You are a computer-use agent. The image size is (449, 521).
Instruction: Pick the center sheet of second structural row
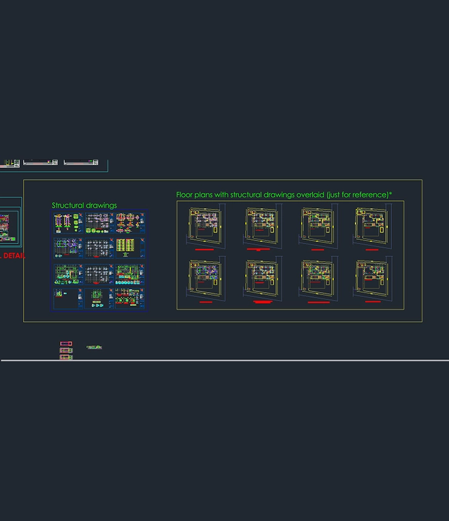(99, 247)
